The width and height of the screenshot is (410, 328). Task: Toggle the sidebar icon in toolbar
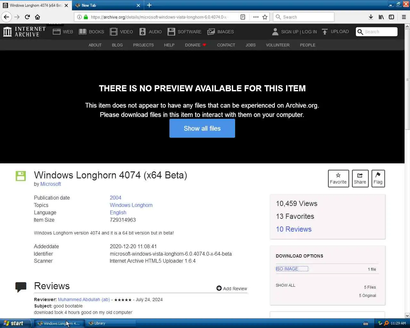[391, 17]
